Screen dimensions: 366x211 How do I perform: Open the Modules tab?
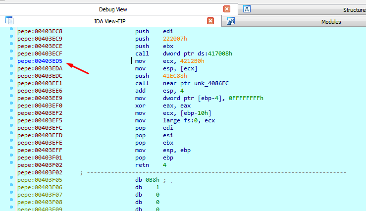331,22
